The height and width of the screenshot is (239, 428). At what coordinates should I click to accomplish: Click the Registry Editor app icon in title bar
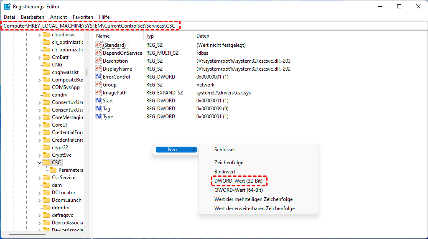pyautogui.click(x=7, y=7)
